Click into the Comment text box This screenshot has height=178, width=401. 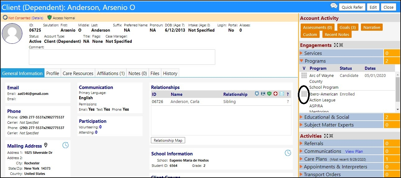tap(122, 57)
